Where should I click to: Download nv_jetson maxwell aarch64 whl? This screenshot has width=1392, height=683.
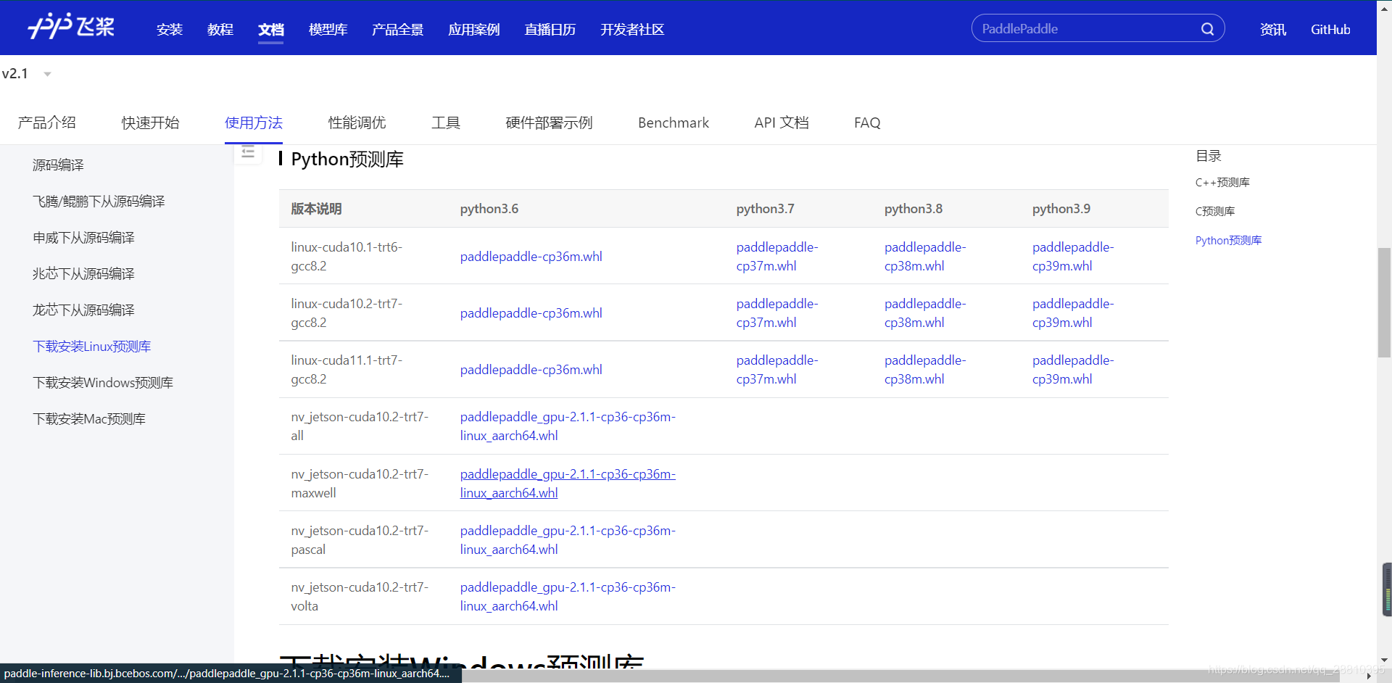pyautogui.click(x=568, y=484)
